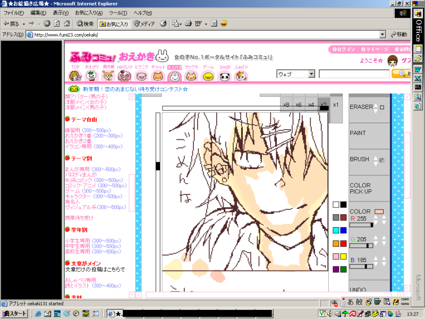
Task: Click the pig nav icon under とうこう
Action: pyautogui.click(x=141, y=76)
